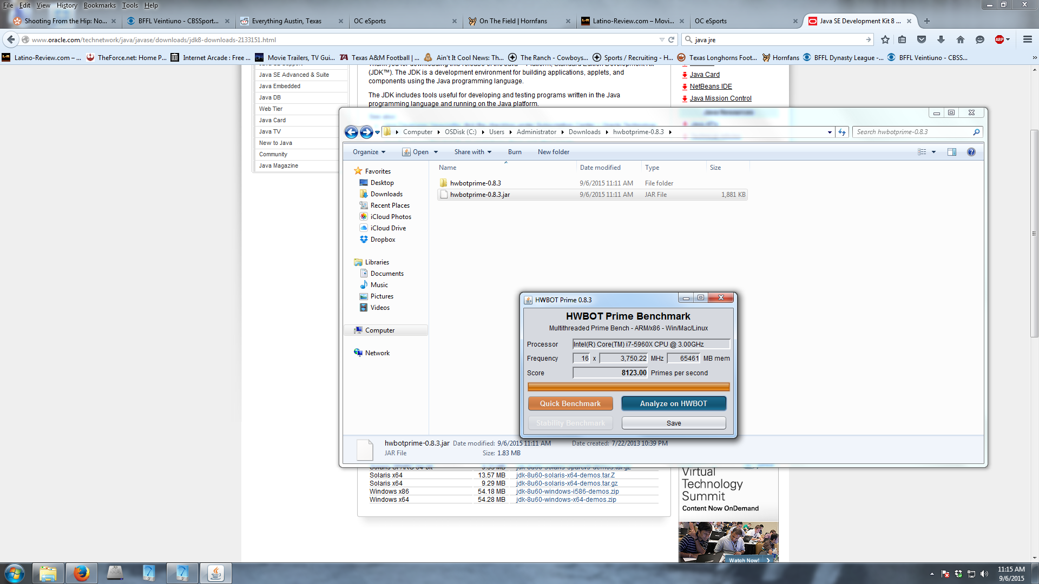Show the Explorer preview pane
The image size is (1039, 584).
(x=952, y=152)
